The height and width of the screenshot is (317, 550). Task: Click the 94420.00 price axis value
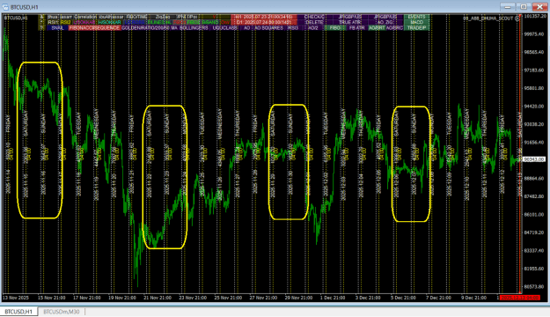point(534,106)
